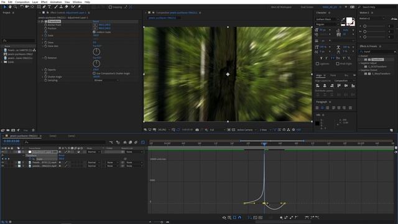
Task: Open the Sampling Bilinear dropdown
Action: 106,80
